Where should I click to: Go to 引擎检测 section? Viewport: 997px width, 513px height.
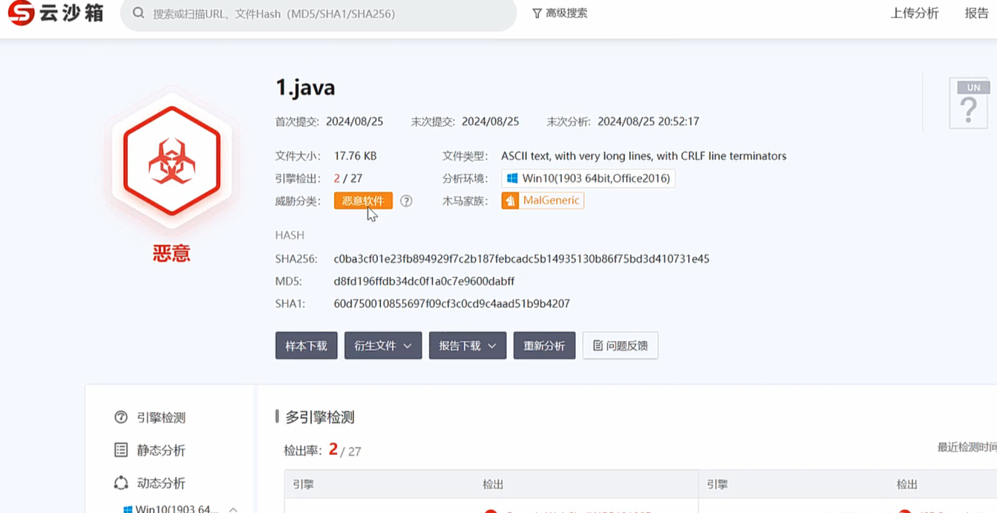point(150,417)
